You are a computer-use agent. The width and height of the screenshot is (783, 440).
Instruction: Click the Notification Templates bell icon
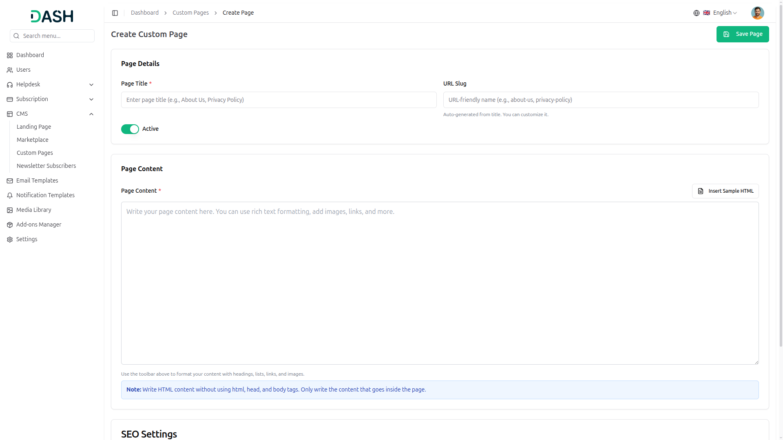click(10, 196)
